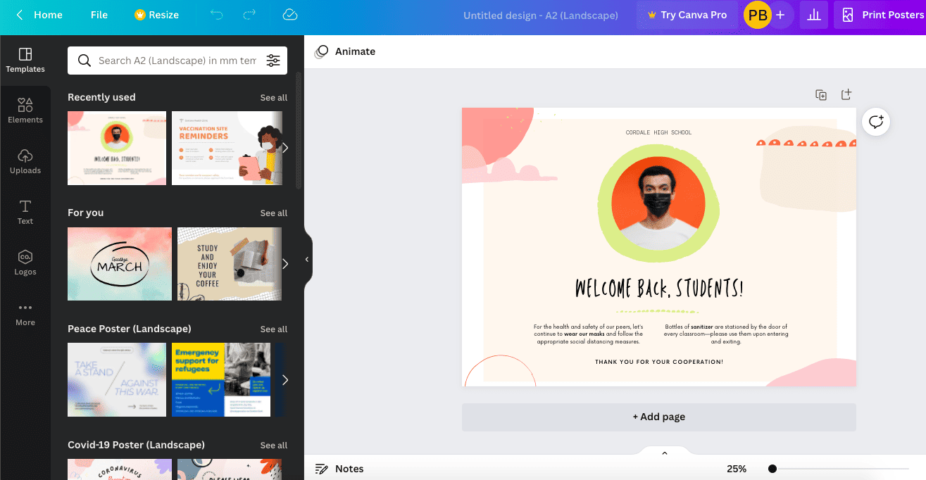Click the redo arrow icon
Image resolution: width=926 pixels, height=480 pixels.
point(249,15)
